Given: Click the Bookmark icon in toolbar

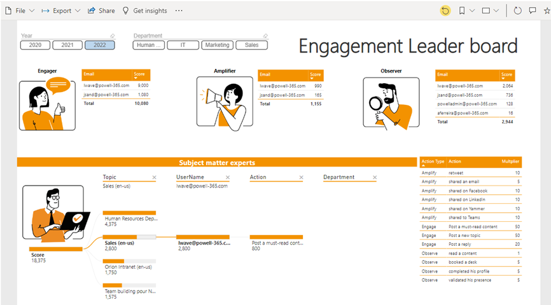Looking at the screenshot, I should click(x=462, y=11).
